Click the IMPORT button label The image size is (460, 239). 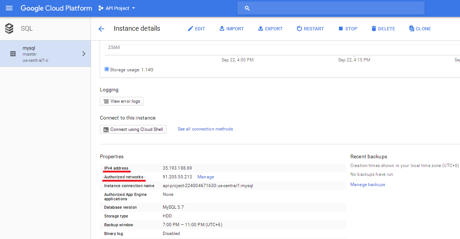235,29
